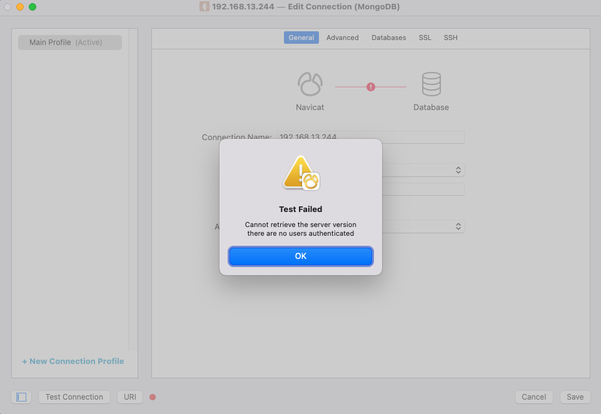Click the text field above Authentication dropdown

point(423,189)
